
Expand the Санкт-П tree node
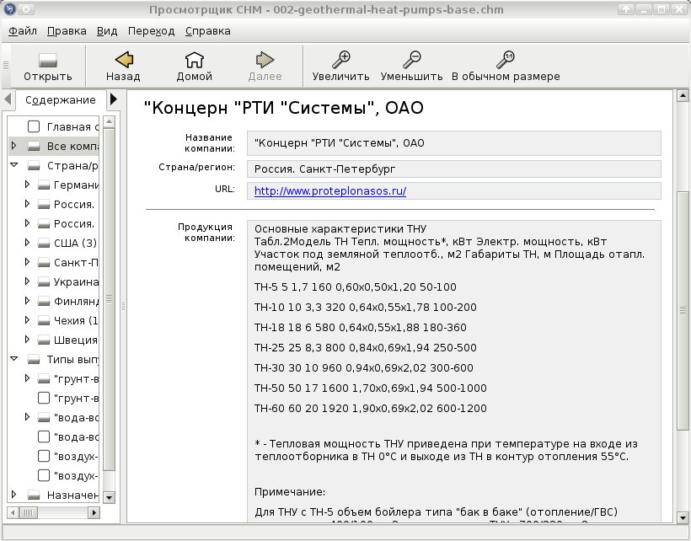[27, 262]
